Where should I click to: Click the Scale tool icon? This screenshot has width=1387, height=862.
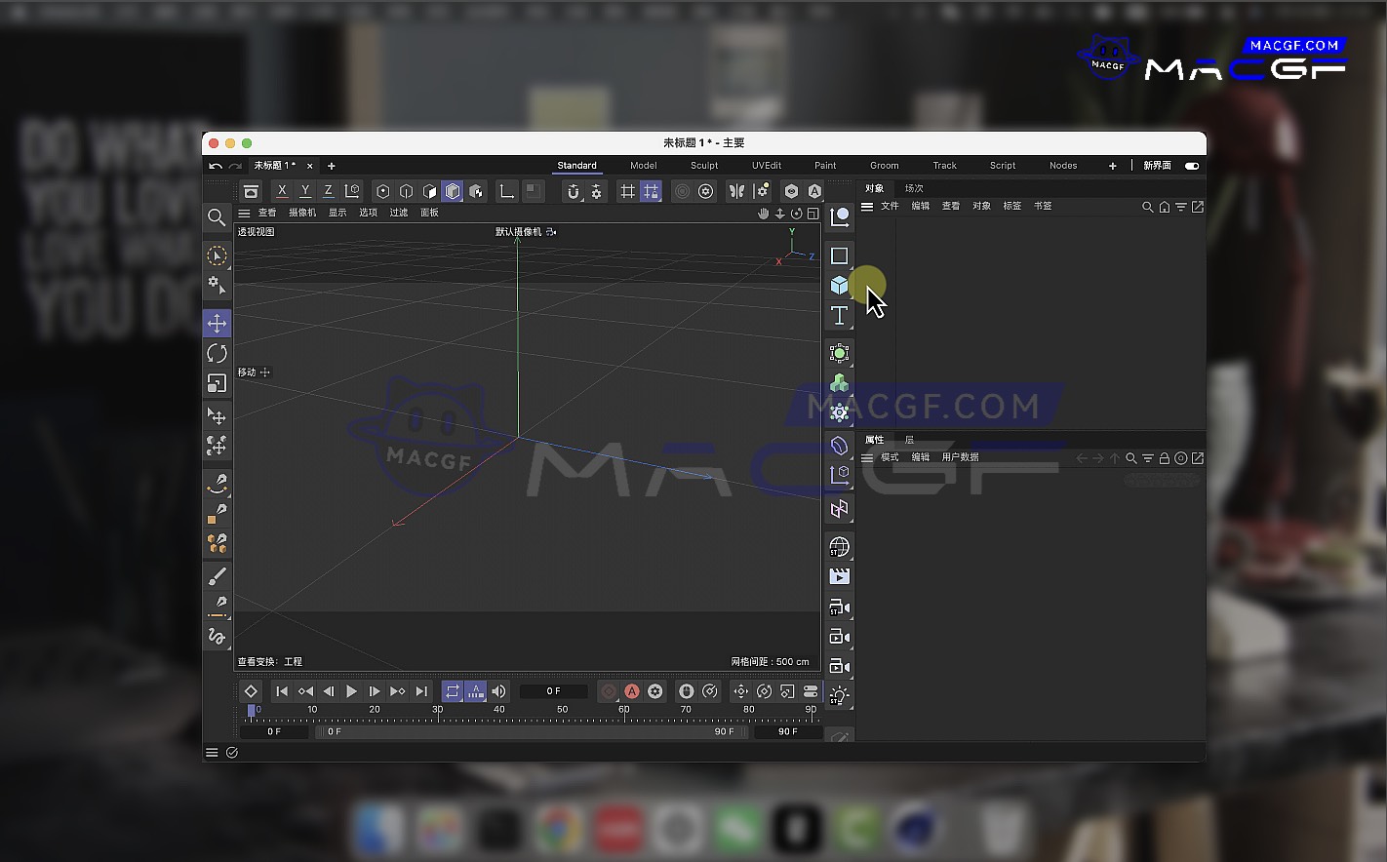pos(217,383)
